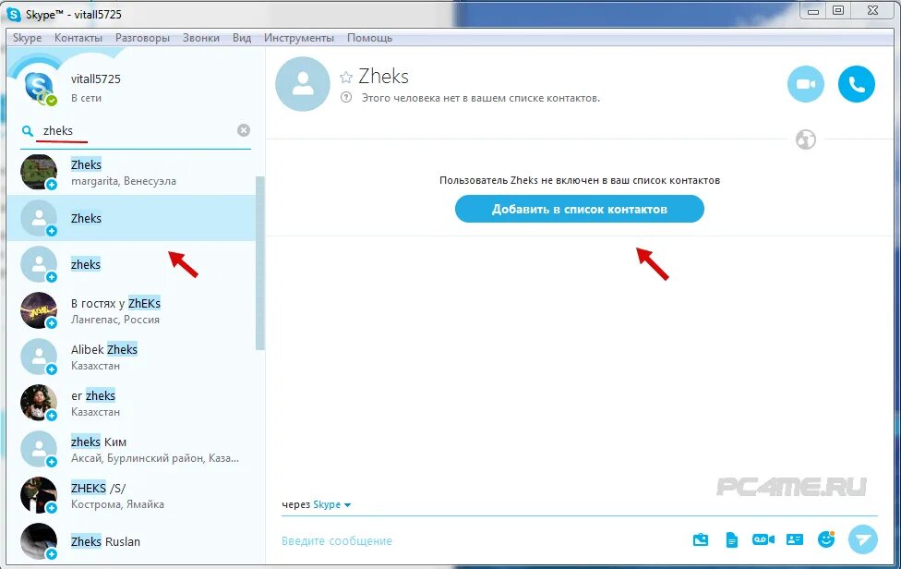Screen dimensions: 901x569
Task: Click inside the zheks search box
Action: tap(137, 130)
